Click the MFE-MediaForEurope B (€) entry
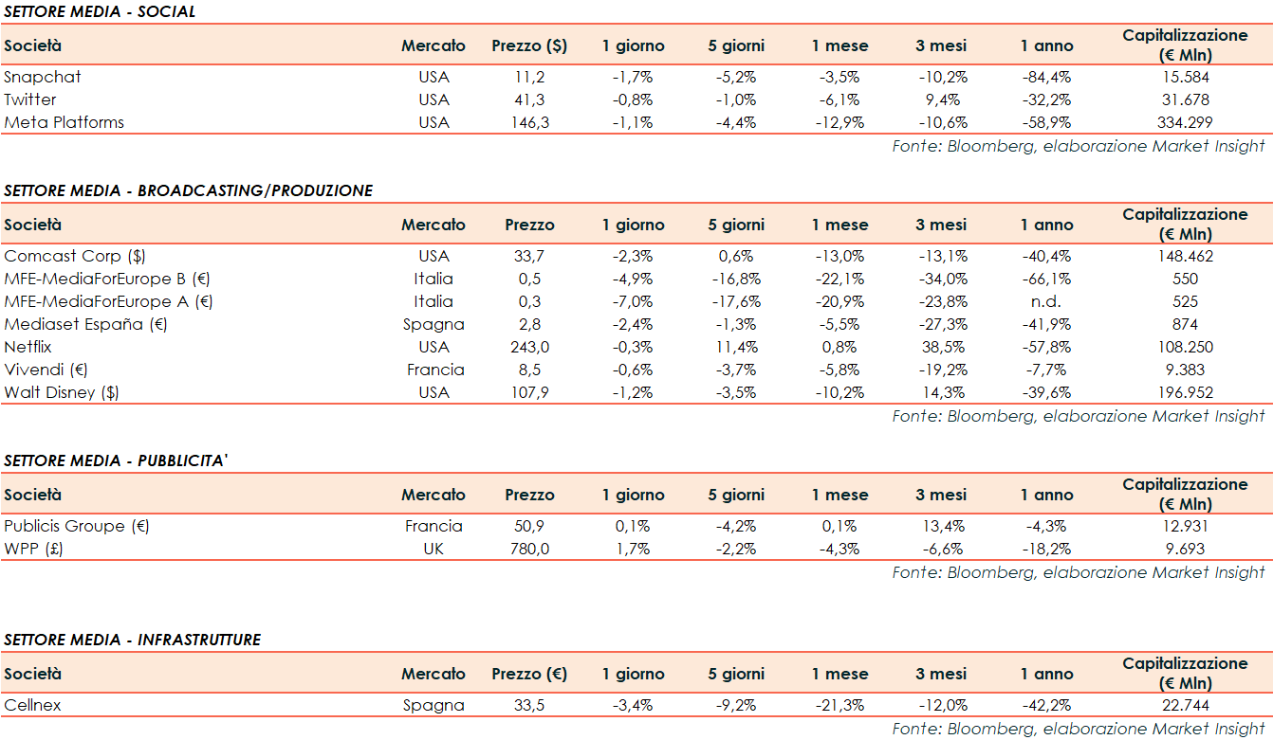The height and width of the screenshot is (740, 1273). [109, 279]
